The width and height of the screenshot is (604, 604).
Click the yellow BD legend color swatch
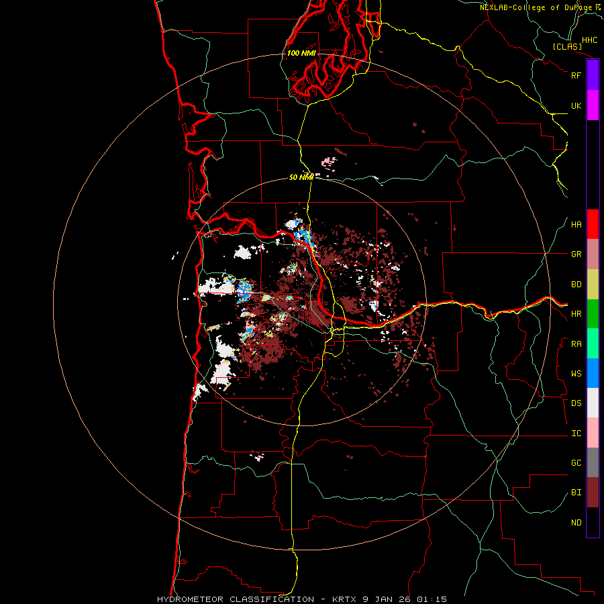(593, 285)
